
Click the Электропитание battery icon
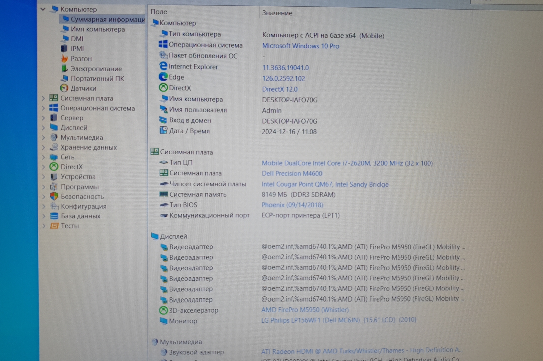click(x=64, y=69)
